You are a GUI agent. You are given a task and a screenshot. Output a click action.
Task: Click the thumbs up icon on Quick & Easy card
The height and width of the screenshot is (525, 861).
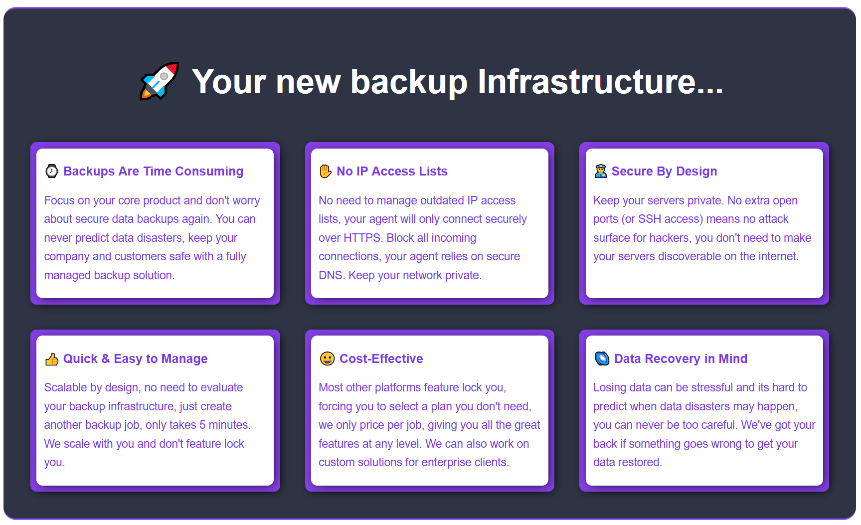pos(52,359)
